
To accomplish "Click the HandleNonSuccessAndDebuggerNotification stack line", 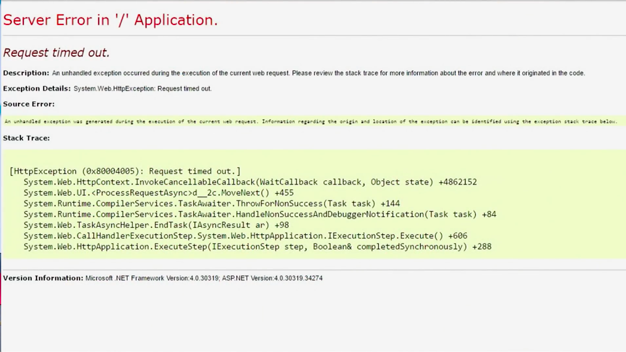I will (260, 215).
